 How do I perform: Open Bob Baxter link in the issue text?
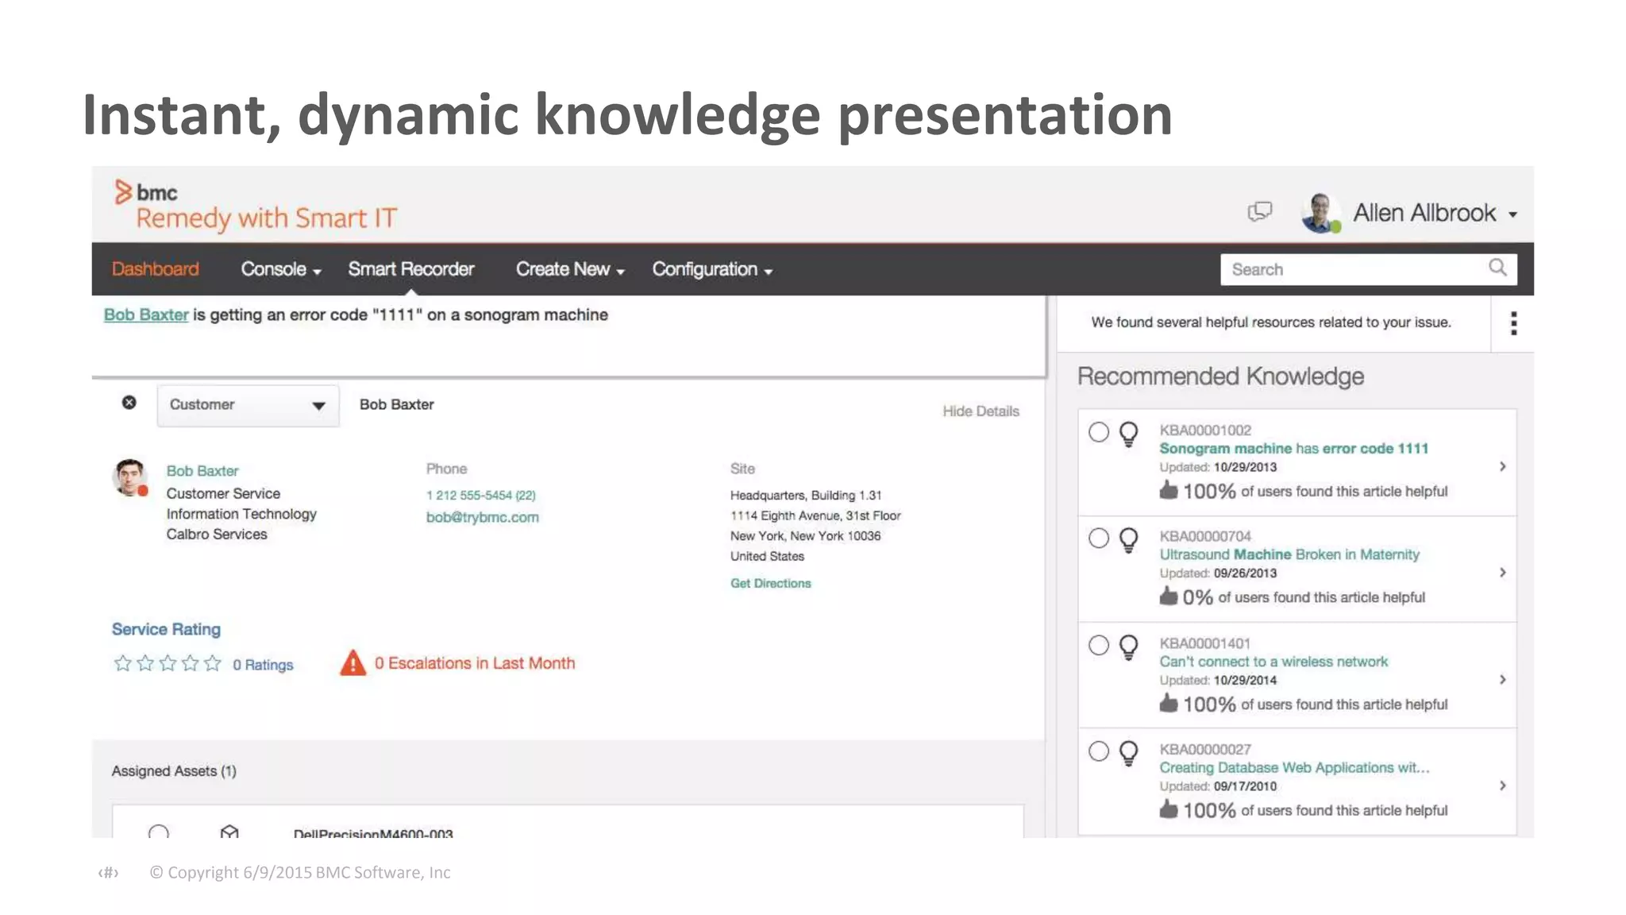point(146,315)
